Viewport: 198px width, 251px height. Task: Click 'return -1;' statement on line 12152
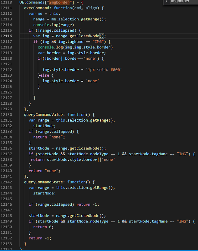click(40, 238)
